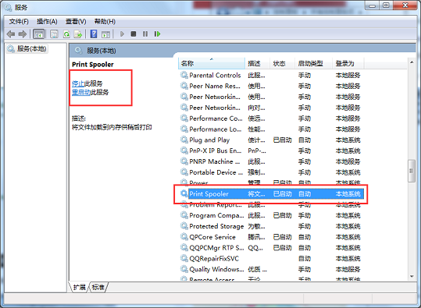Image resolution: width=421 pixels, height=308 pixels.
Task: Click gear icon beside Parental Controls
Action: click(x=184, y=75)
